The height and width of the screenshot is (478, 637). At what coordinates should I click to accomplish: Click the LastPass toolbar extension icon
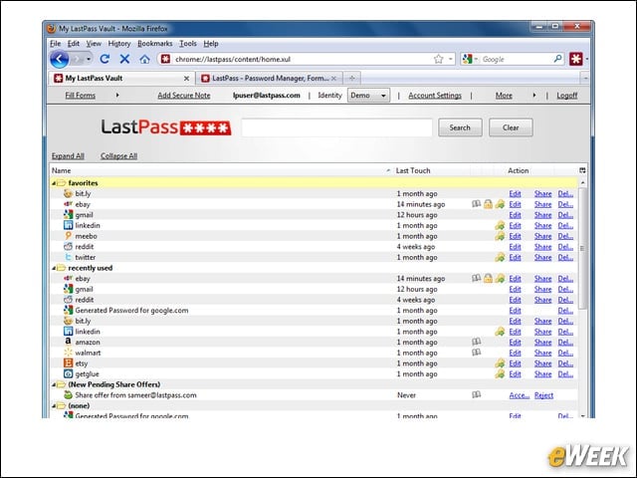coord(575,60)
